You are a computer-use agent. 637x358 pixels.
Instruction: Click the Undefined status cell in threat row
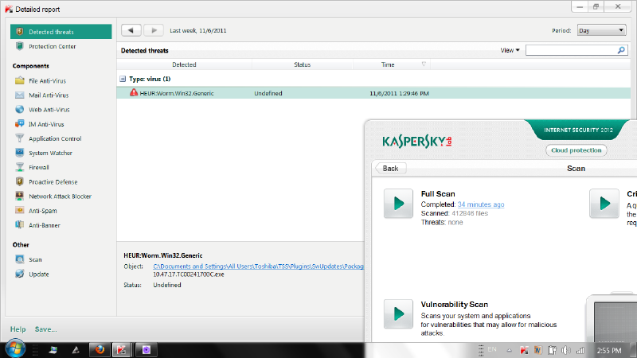268,93
